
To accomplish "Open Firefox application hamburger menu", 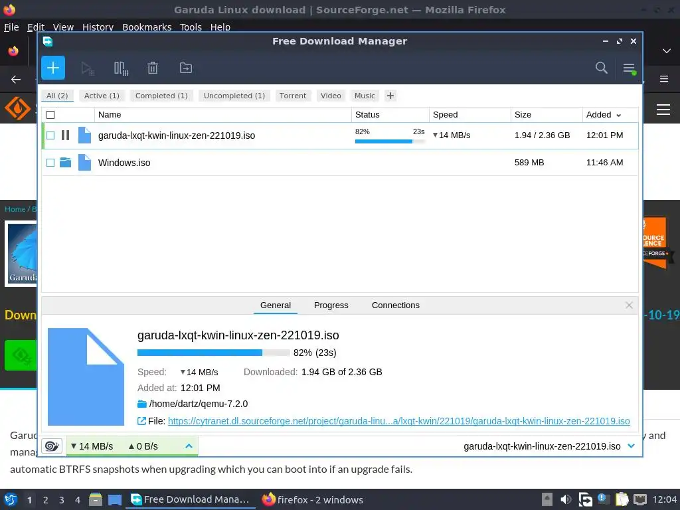I will click(x=664, y=79).
